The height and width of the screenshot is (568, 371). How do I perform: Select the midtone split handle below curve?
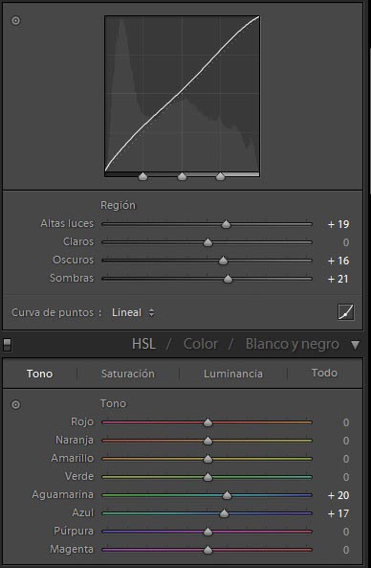[x=182, y=176]
